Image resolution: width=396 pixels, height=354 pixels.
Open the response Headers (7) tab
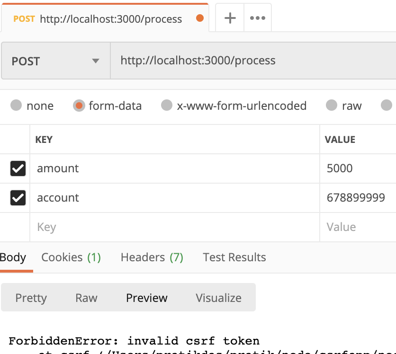click(152, 257)
